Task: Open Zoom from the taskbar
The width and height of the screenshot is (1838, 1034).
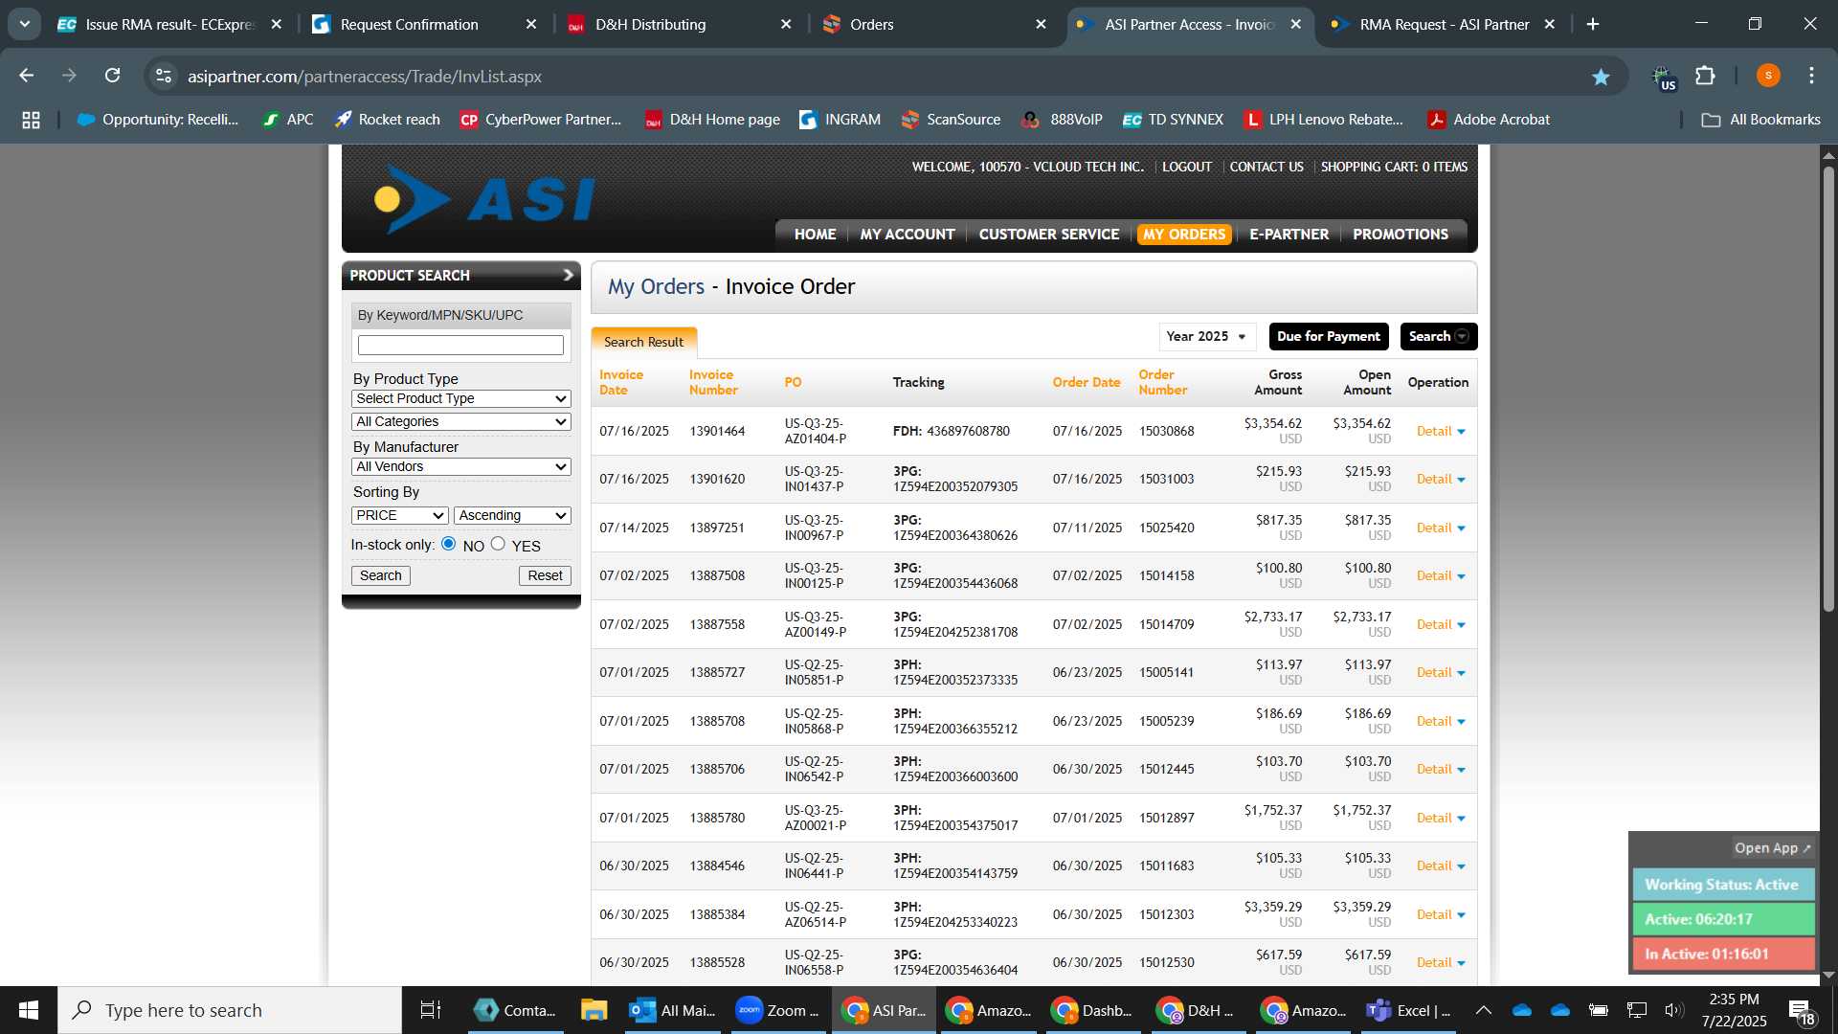Action: tap(777, 1010)
